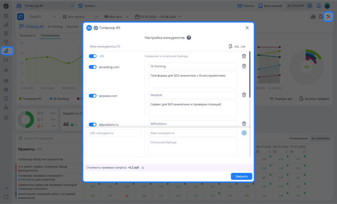Select the Упоминания tab above the table
337x204 pixels.
click(298, 138)
